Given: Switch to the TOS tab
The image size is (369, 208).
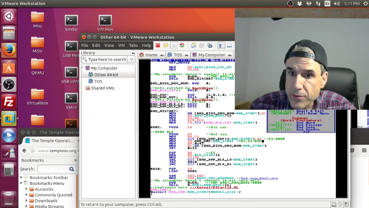Looking at the screenshot, I should pos(178,55).
